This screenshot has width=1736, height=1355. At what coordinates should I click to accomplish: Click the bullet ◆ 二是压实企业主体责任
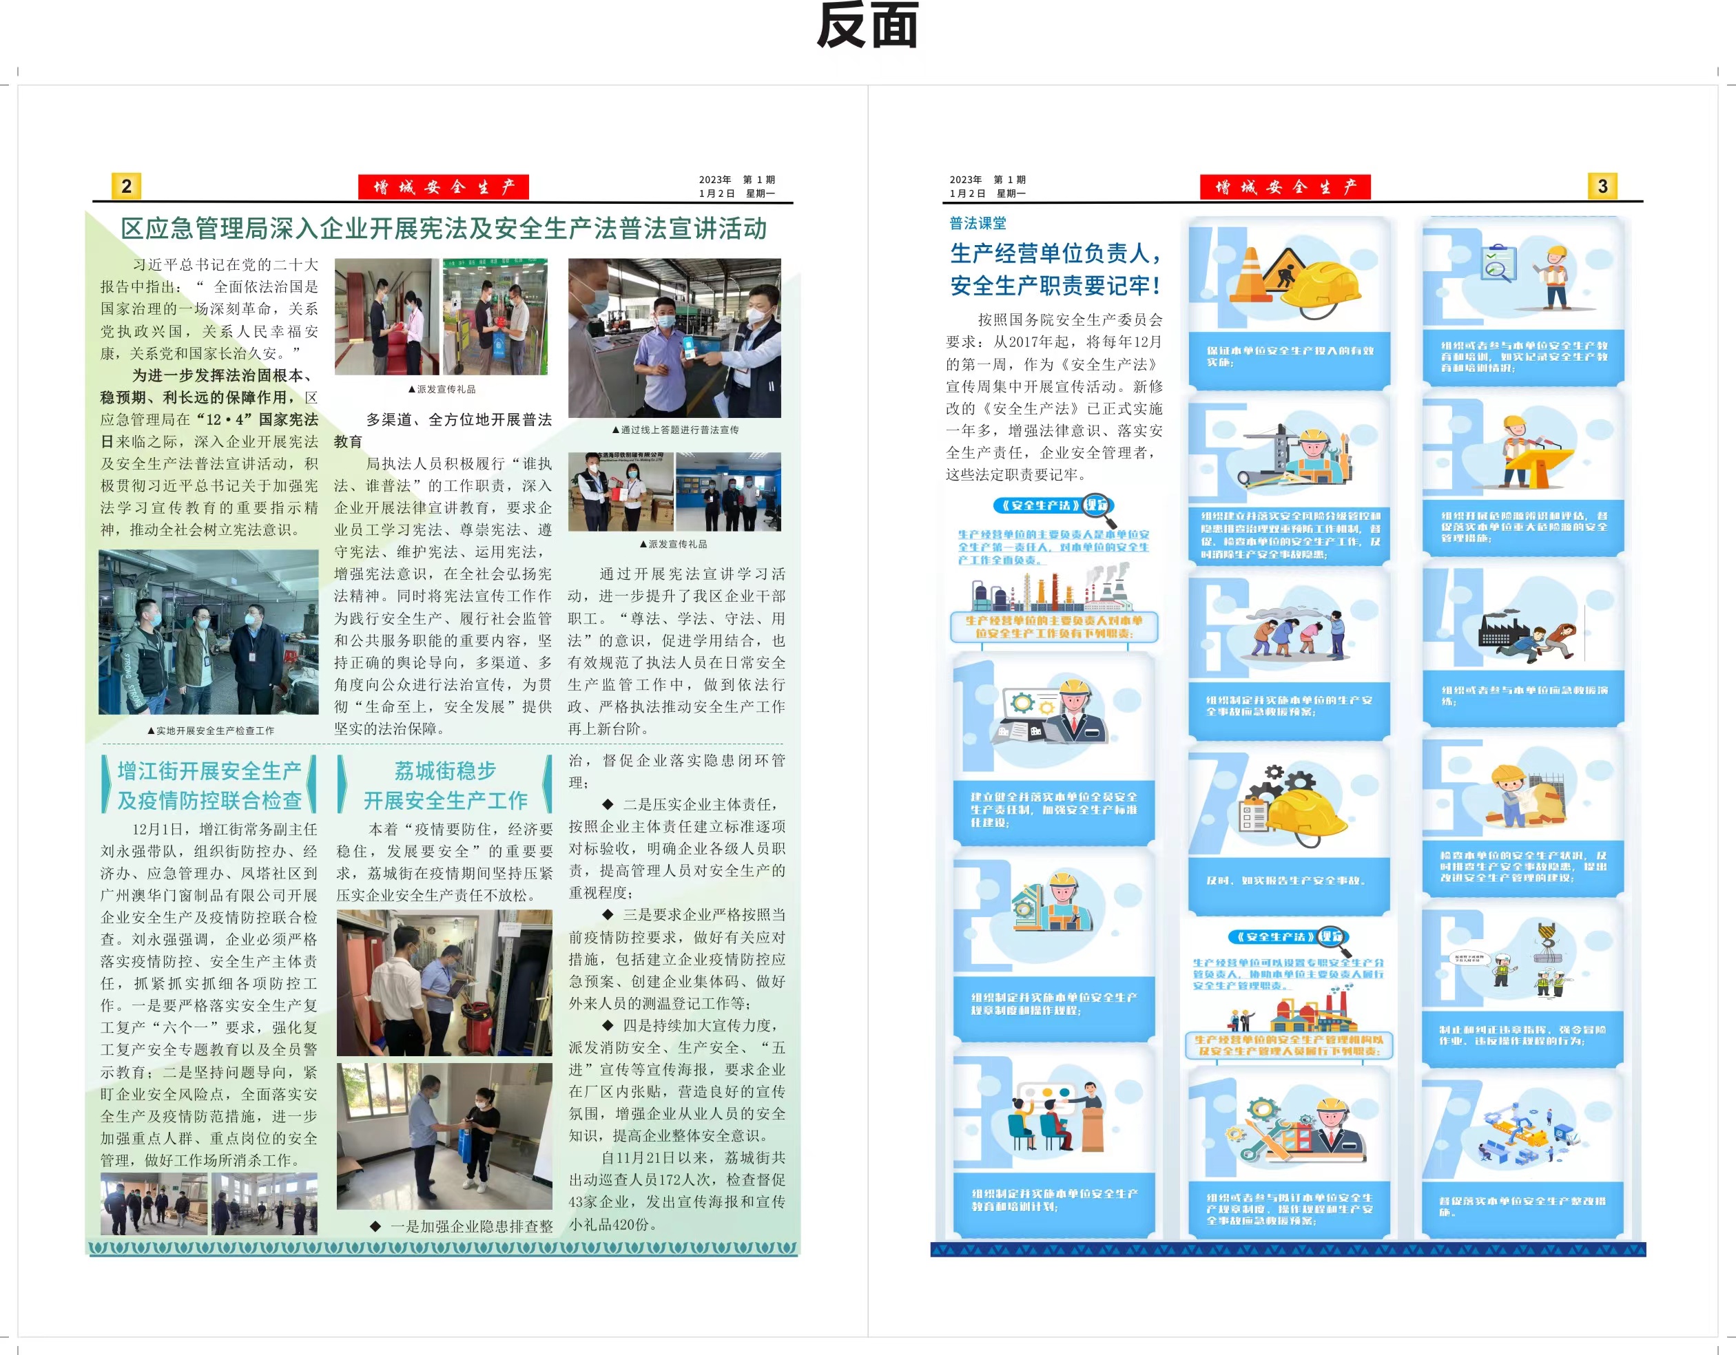(x=677, y=848)
